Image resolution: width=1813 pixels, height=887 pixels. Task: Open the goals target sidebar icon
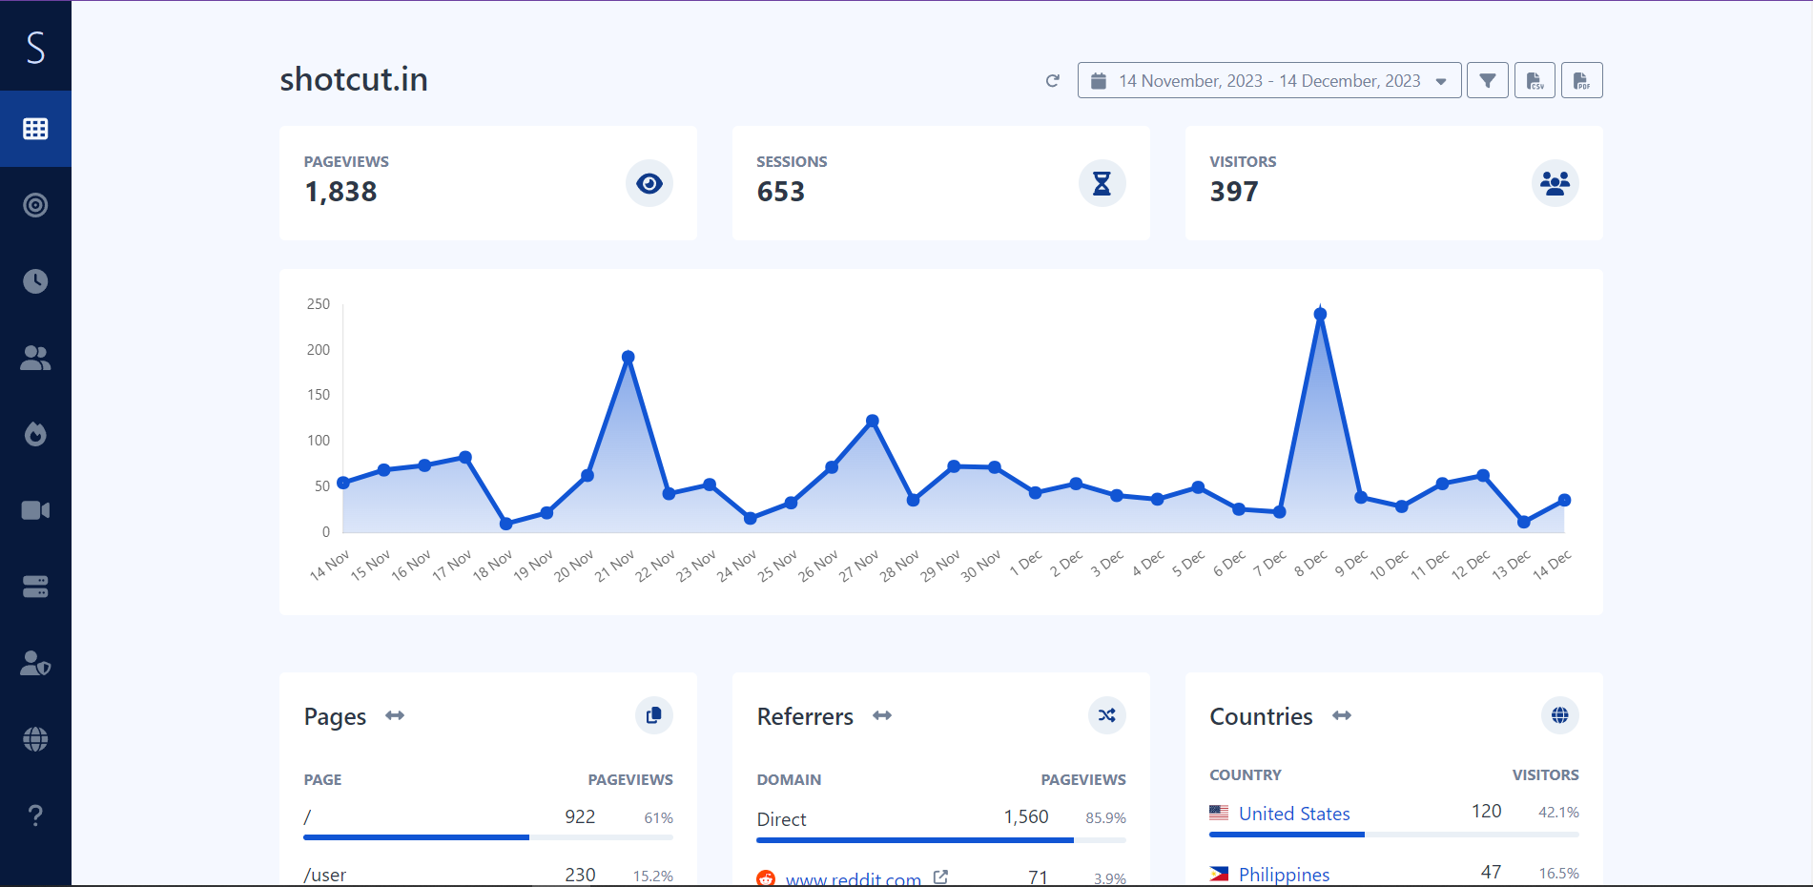[x=35, y=205]
